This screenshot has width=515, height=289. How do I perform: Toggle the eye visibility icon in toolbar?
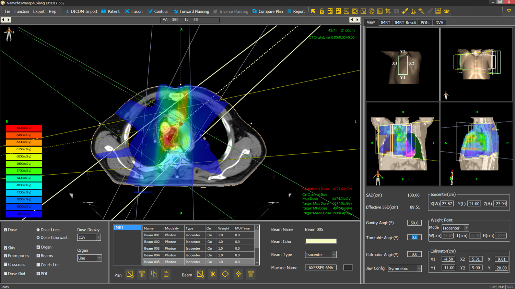tap(446, 11)
